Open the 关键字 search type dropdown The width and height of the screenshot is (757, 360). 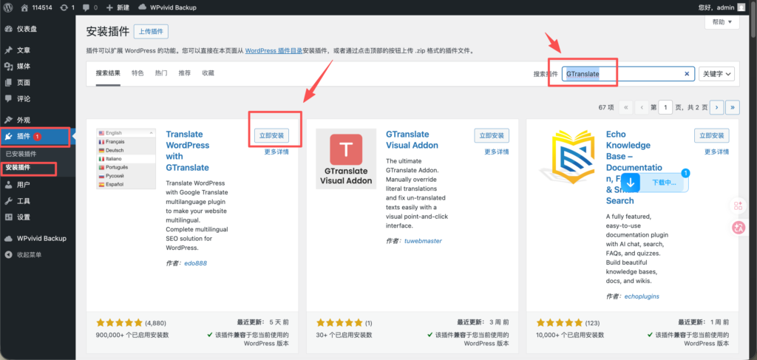(716, 74)
